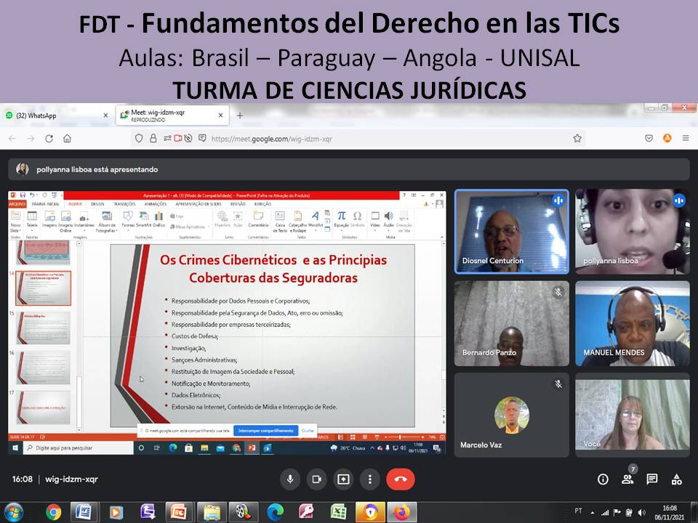698x523 pixels.
Task: Select pollyanna lisboa video tile
Action: (x=633, y=232)
